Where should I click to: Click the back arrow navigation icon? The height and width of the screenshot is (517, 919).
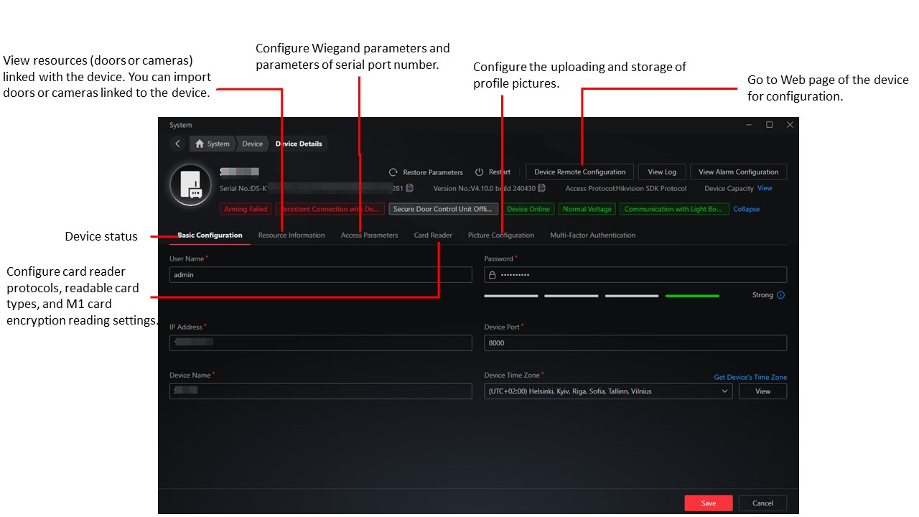[177, 144]
